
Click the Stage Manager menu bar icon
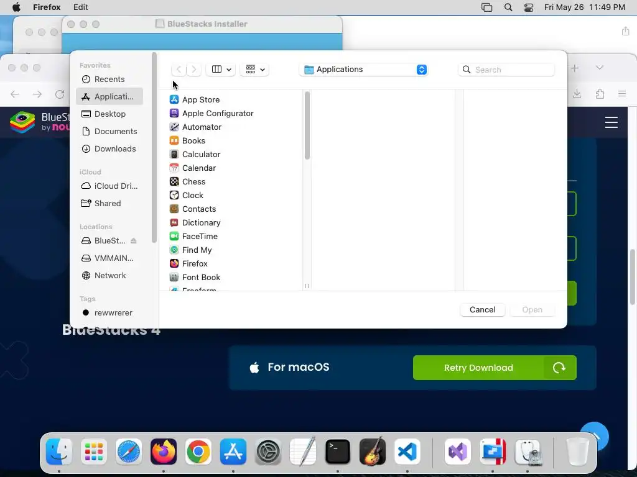click(486, 7)
